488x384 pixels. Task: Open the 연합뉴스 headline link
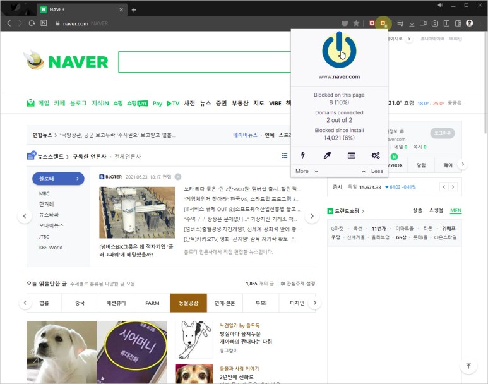point(117,135)
